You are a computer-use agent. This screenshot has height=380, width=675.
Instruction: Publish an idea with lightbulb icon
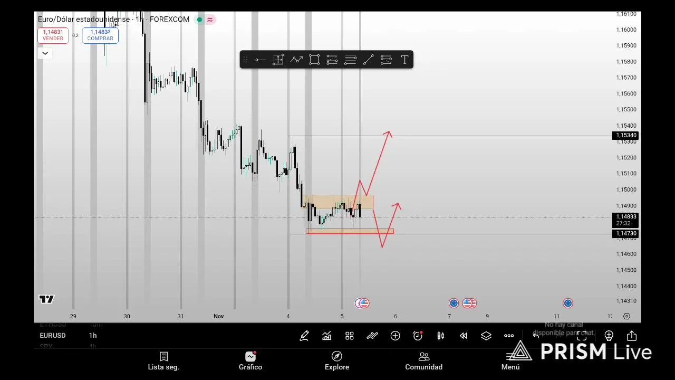coord(609,336)
